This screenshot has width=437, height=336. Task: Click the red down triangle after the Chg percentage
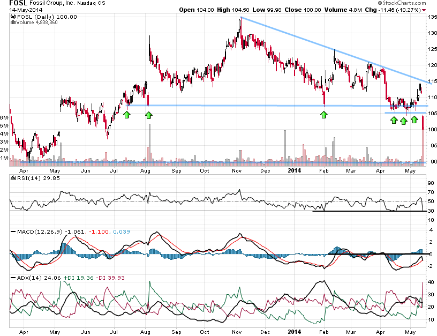point(424,10)
